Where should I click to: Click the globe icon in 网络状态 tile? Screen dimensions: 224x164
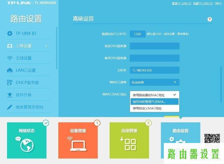click(x=27, y=145)
